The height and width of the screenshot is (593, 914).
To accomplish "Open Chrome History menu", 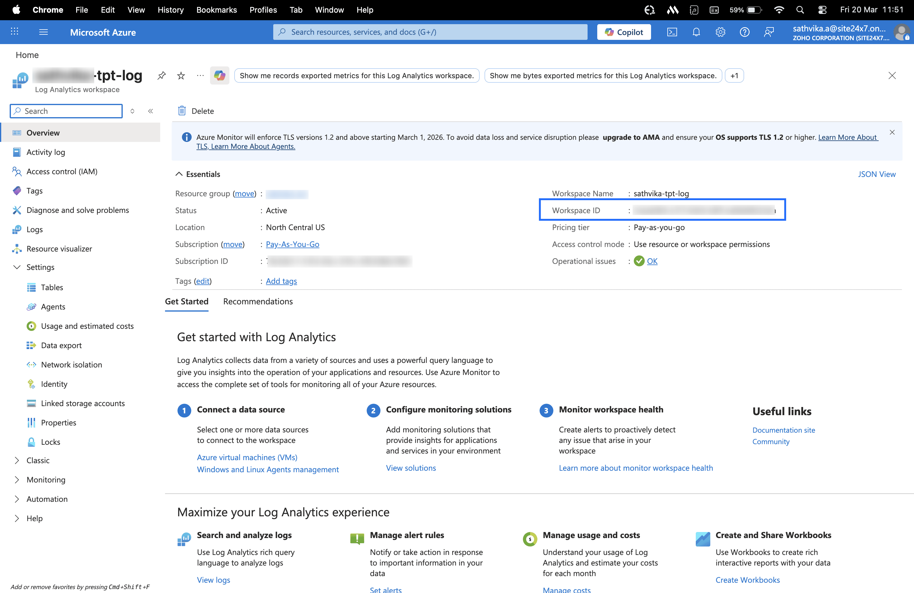I will (170, 10).
